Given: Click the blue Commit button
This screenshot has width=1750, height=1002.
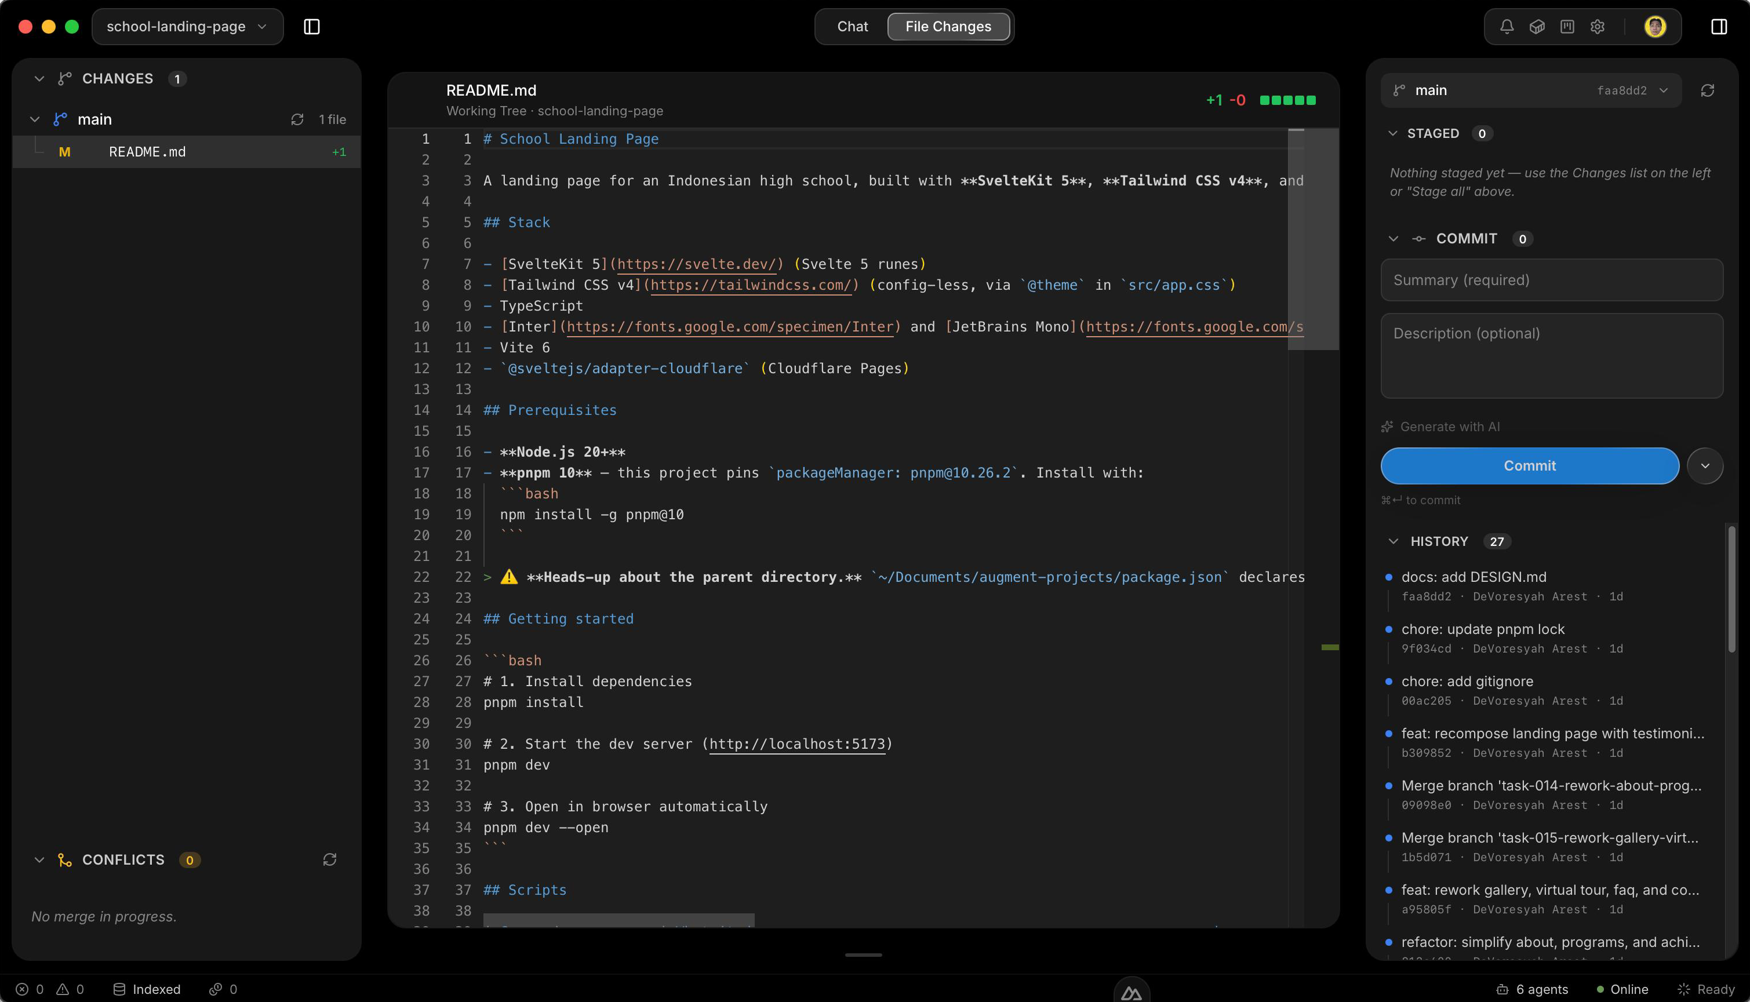Looking at the screenshot, I should click(x=1530, y=466).
